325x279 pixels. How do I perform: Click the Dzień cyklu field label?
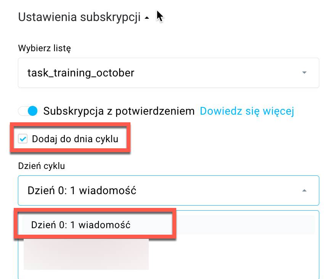pyautogui.click(x=42, y=166)
